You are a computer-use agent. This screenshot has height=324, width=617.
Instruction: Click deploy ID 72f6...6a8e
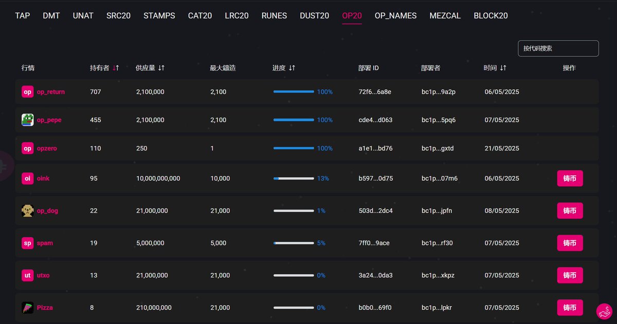tap(375, 92)
